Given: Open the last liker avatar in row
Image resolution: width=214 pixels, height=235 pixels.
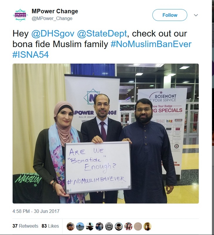Looking at the screenshot, I should [147, 226].
